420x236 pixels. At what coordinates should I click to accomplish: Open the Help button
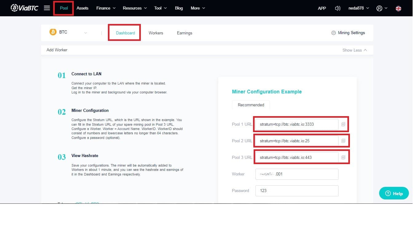(394, 193)
